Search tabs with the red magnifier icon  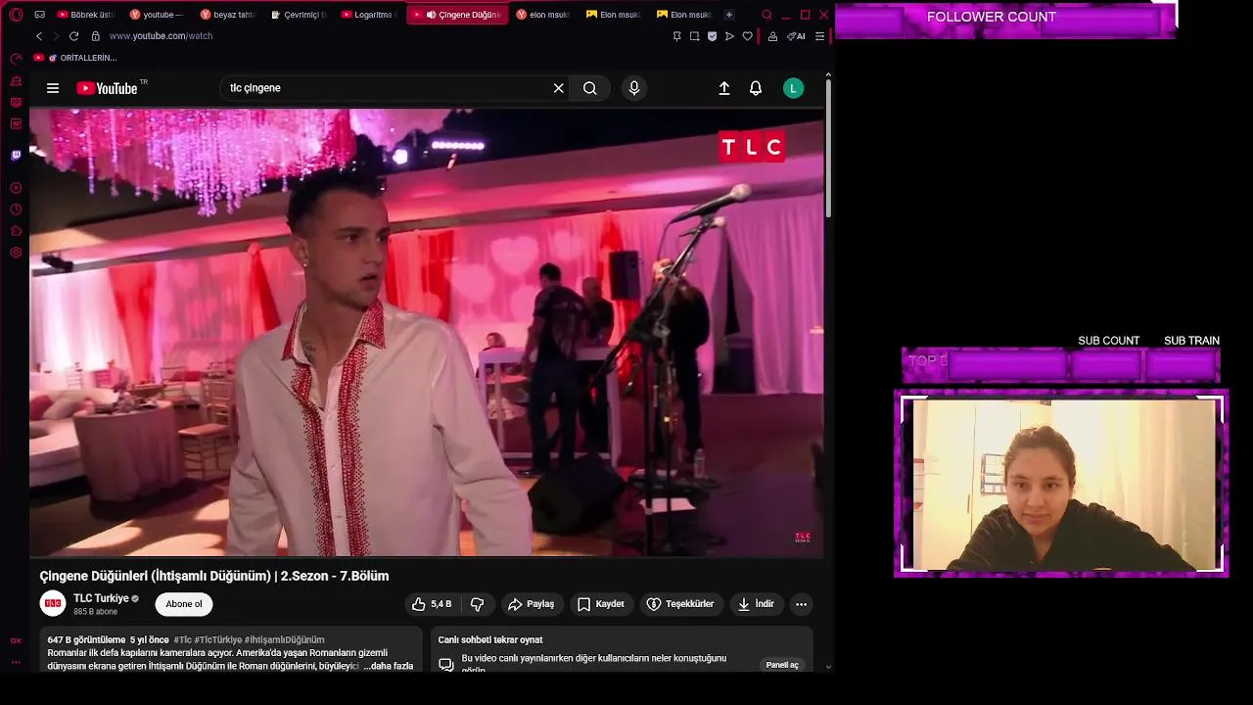coord(766,15)
